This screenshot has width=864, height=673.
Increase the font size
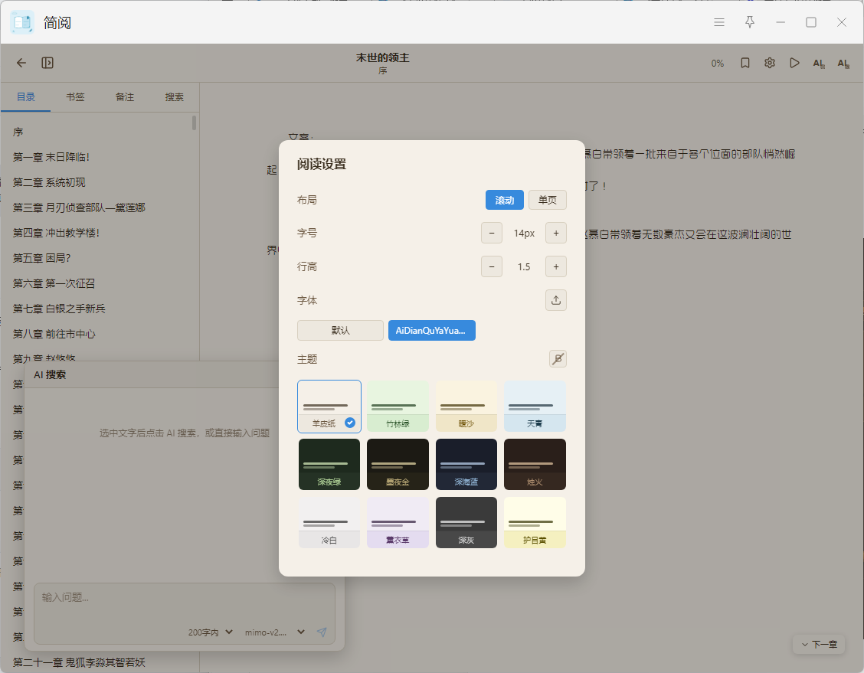coord(556,233)
